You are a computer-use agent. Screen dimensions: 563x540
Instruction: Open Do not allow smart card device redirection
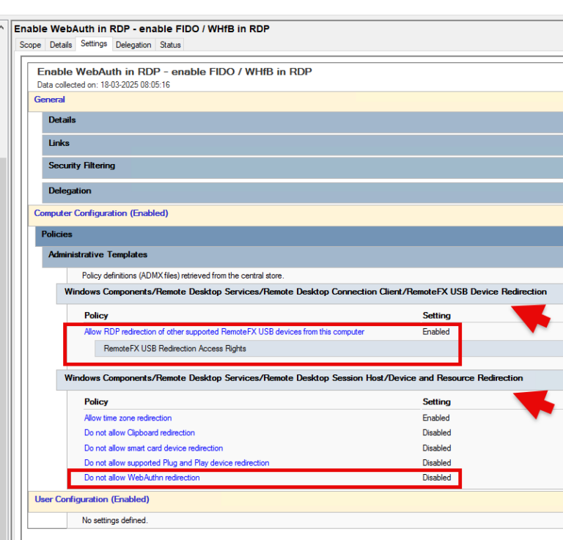pos(153,448)
